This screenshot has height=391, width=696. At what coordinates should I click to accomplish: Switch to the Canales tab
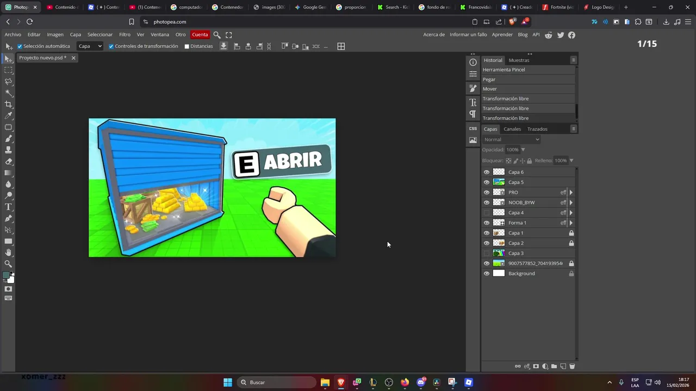512,129
